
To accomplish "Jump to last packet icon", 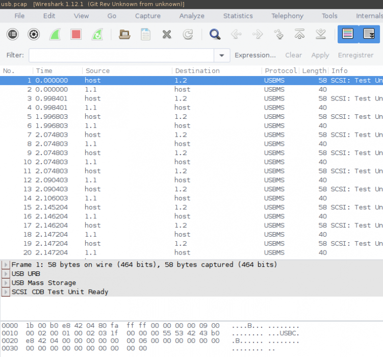I will click(321, 34).
